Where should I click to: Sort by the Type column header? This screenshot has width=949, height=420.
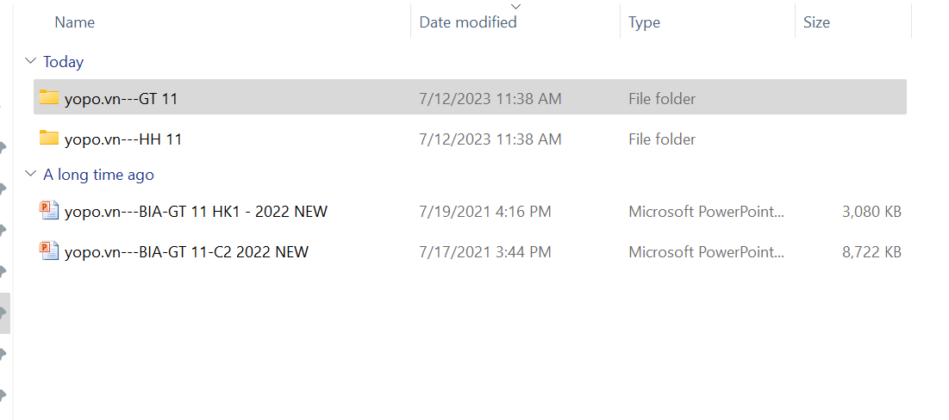coord(644,22)
